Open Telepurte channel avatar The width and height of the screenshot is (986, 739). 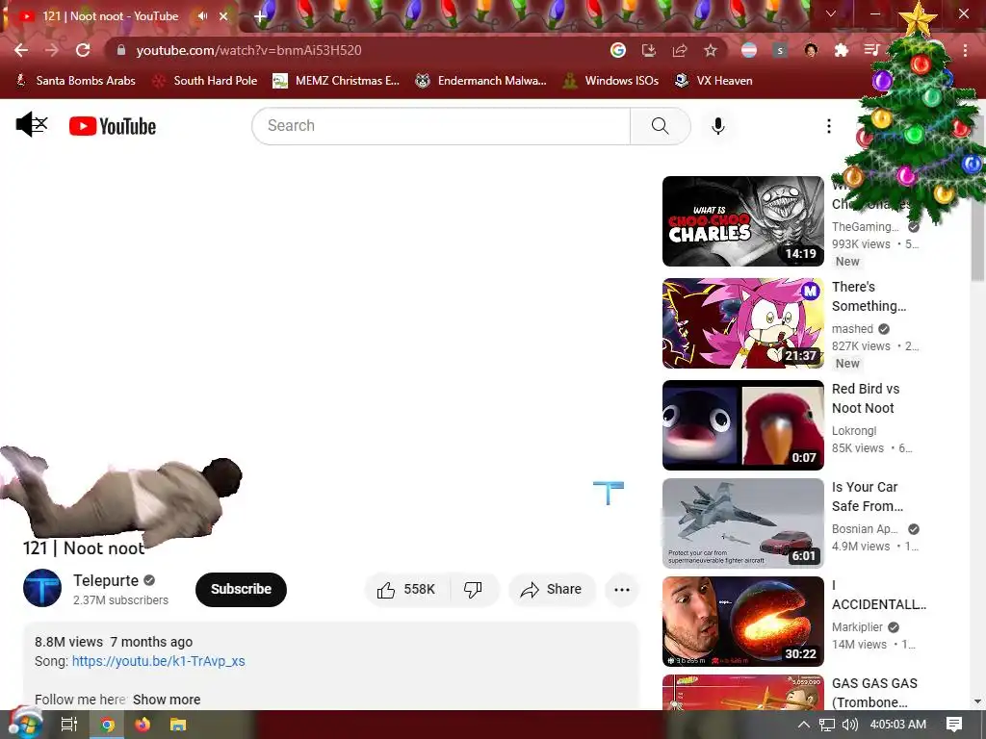click(x=42, y=588)
